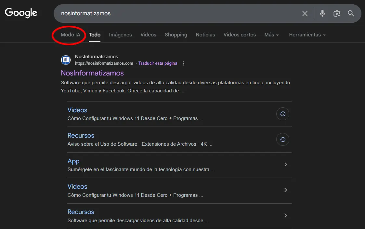Switch to the Imágenes tab
The width and height of the screenshot is (365, 229).
pos(120,35)
